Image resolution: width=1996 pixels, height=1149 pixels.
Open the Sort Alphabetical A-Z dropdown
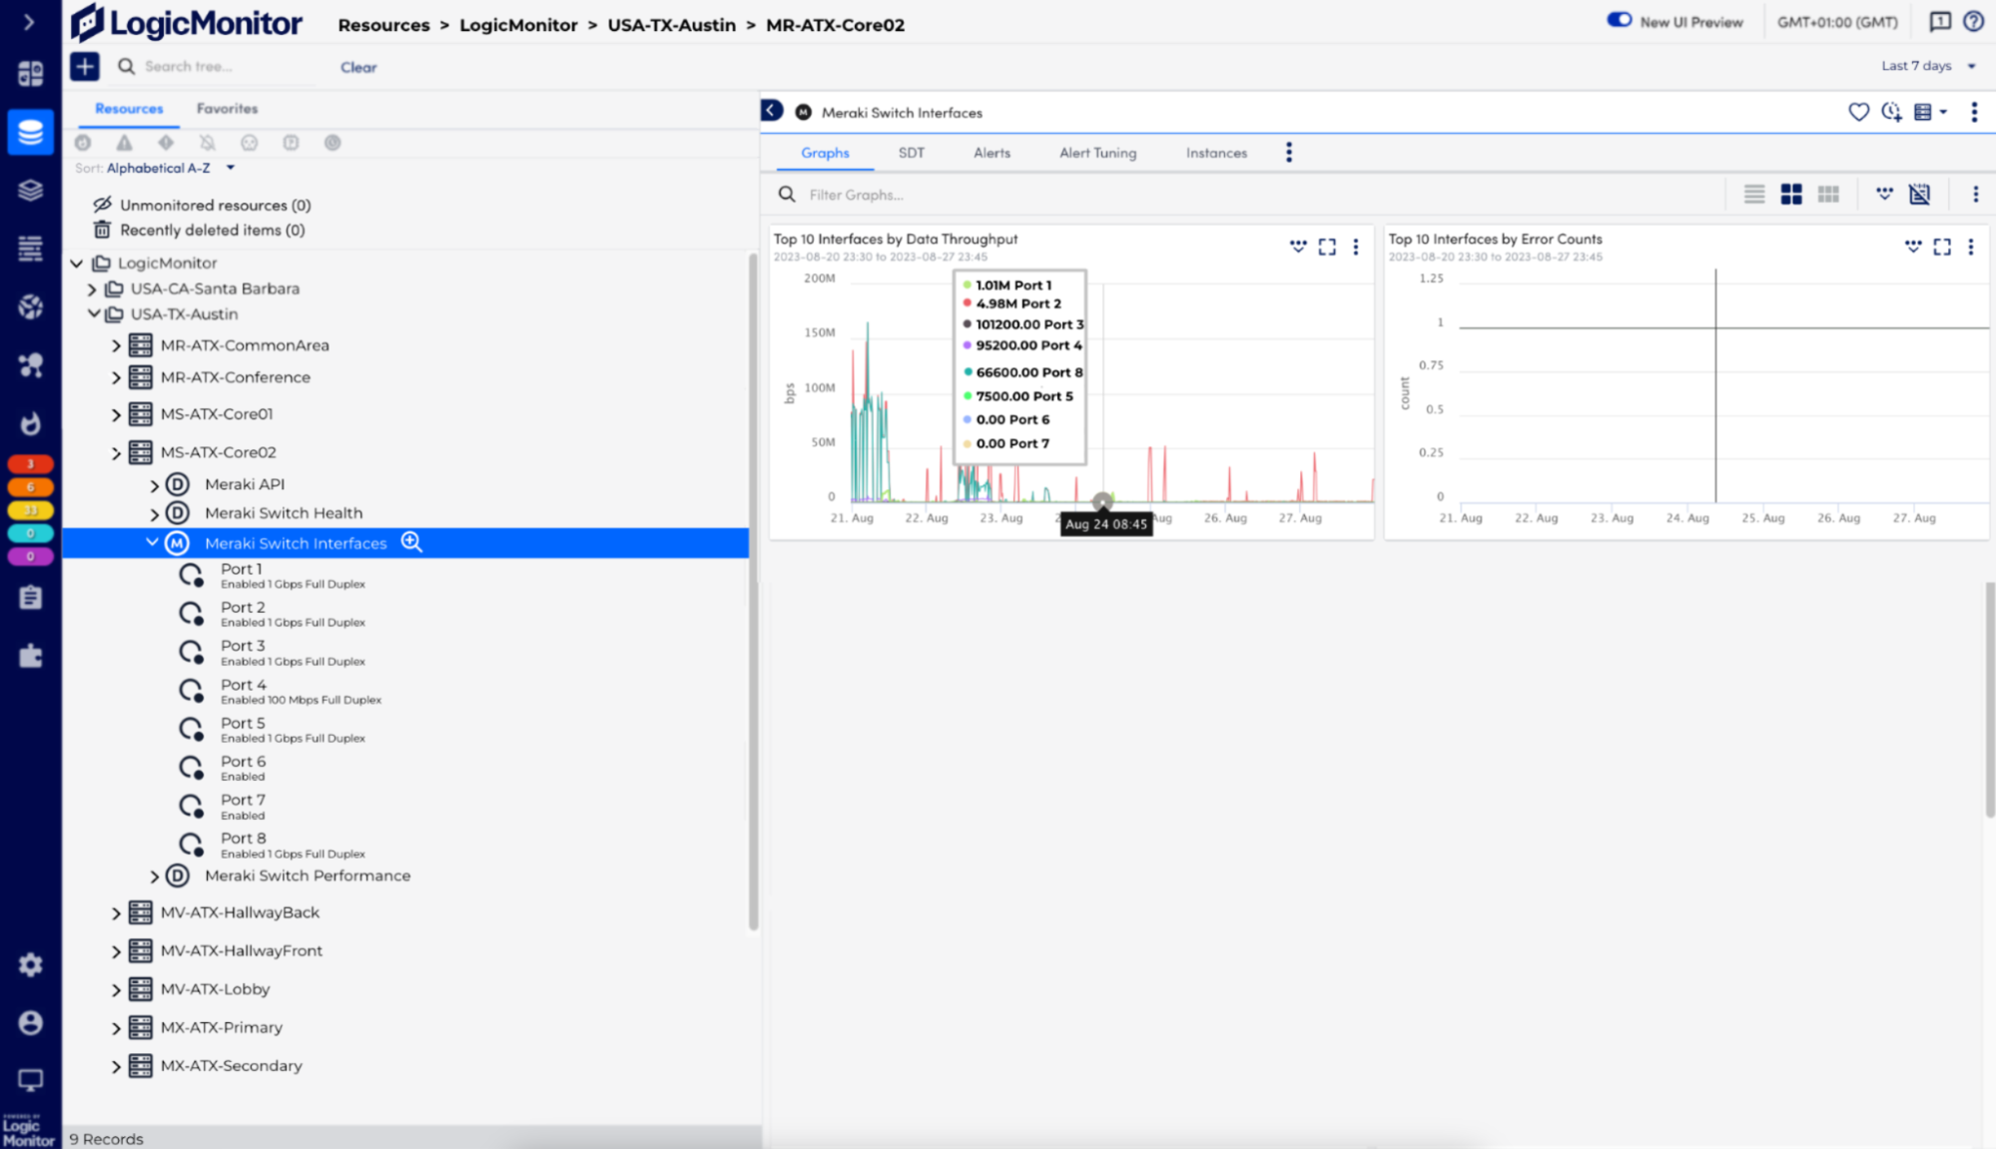click(170, 168)
